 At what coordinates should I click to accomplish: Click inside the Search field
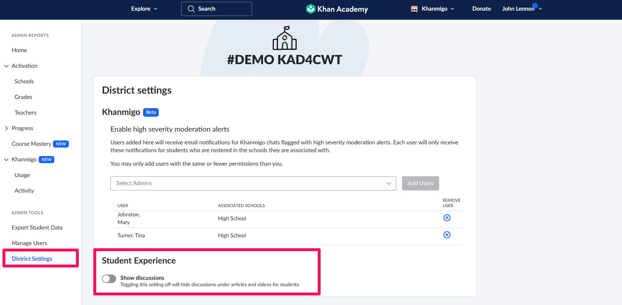point(217,9)
